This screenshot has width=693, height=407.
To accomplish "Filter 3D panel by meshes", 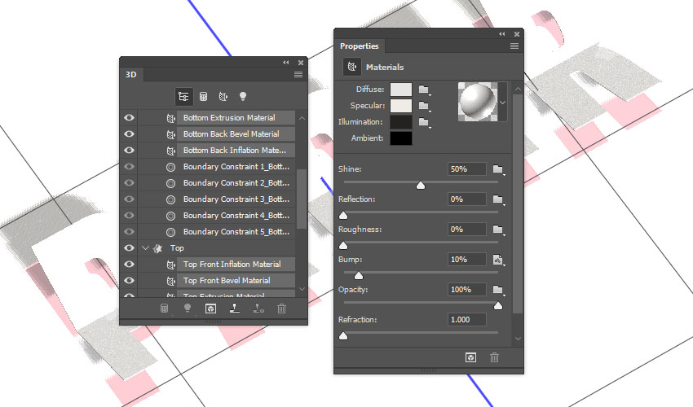I will coord(203,96).
